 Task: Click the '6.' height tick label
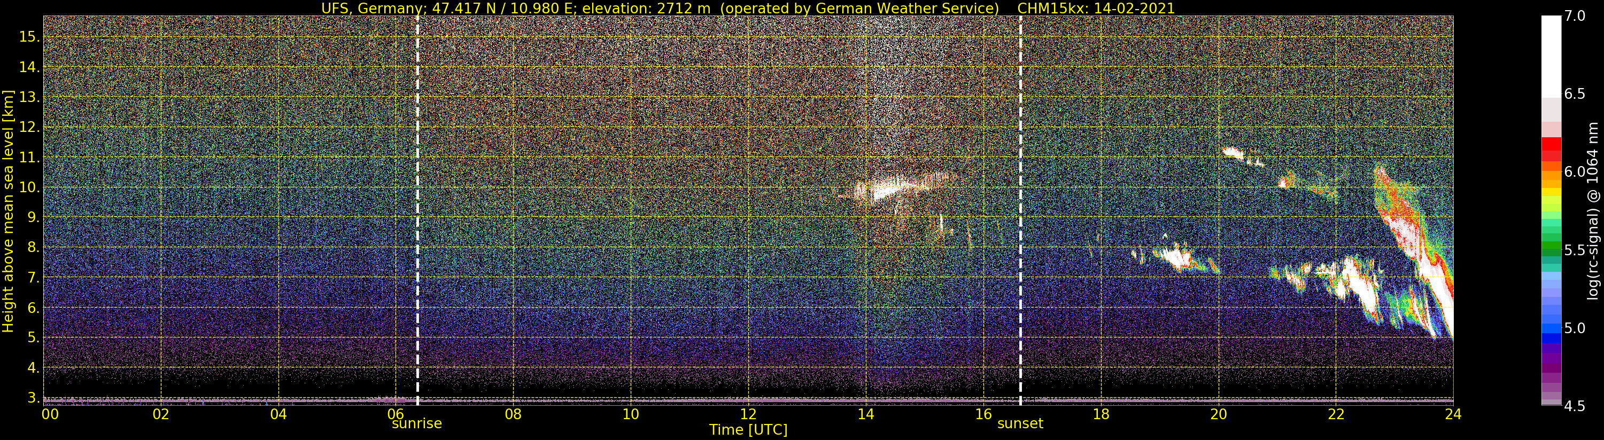click(33, 308)
